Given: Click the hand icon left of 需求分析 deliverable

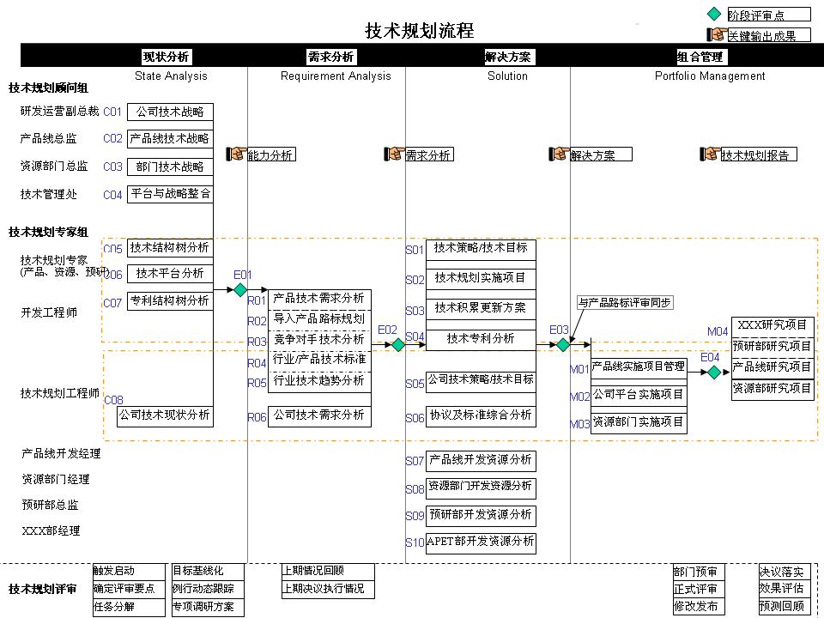Looking at the screenshot, I should click(394, 154).
